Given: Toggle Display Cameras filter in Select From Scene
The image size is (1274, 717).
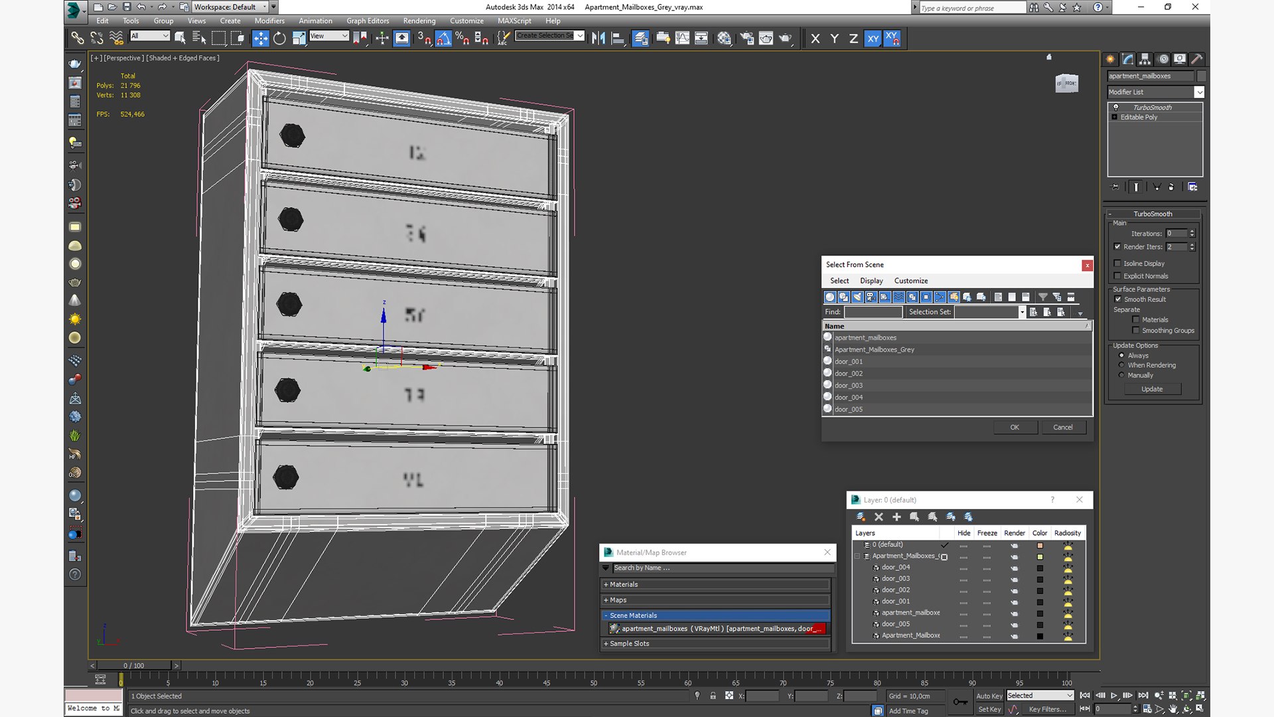Looking at the screenshot, I should tap(871, 297).
